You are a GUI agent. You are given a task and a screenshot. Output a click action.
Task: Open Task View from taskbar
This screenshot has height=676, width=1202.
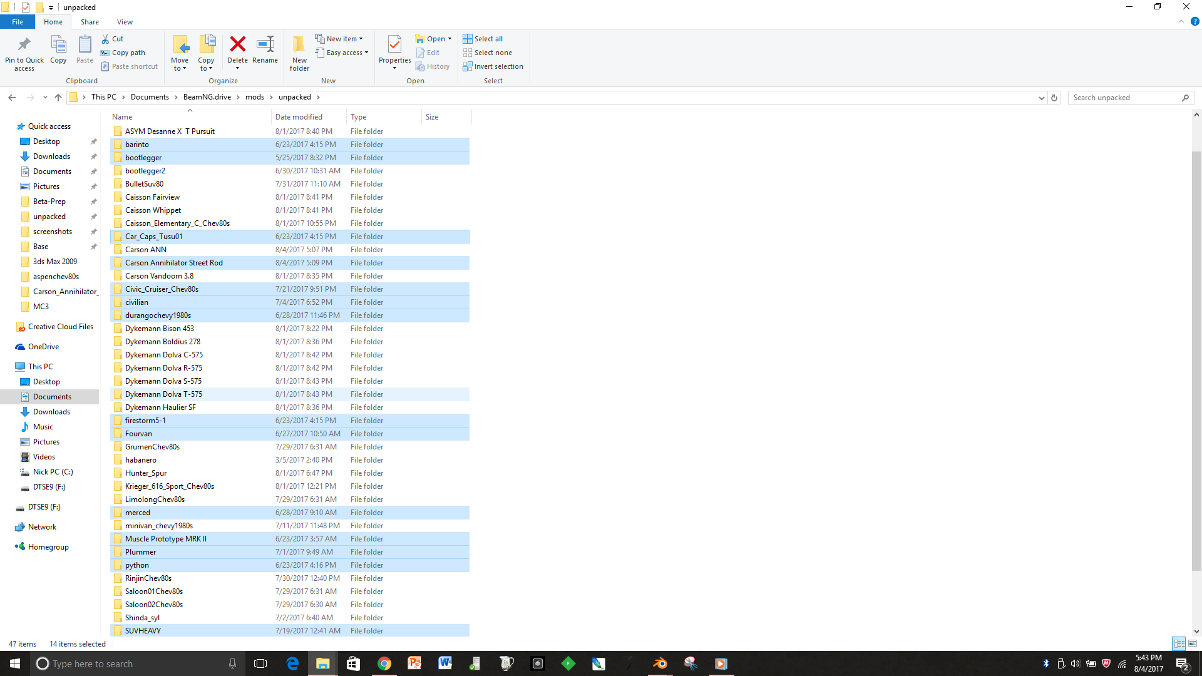click(x=260, y=663)
